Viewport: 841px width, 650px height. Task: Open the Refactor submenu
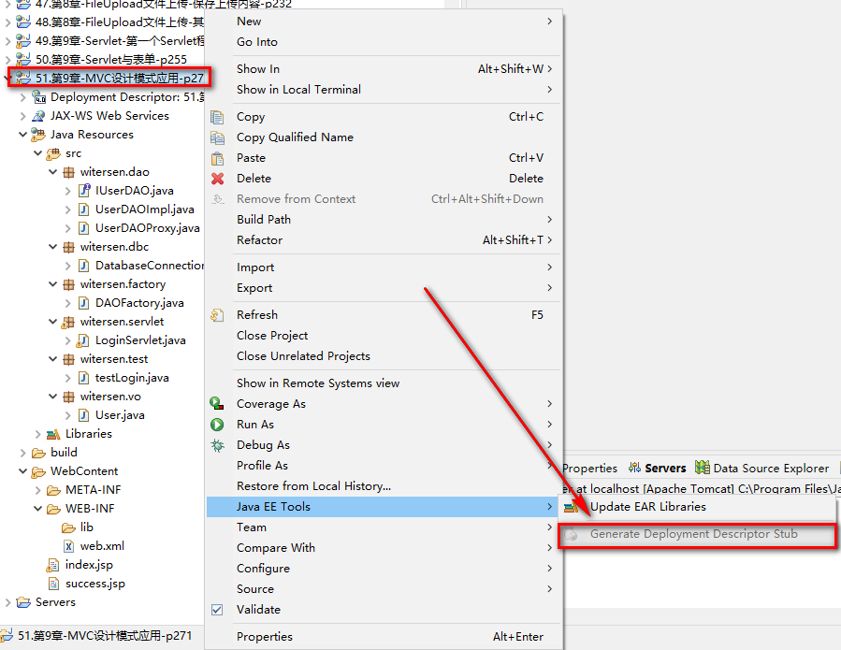coord(384,240)
